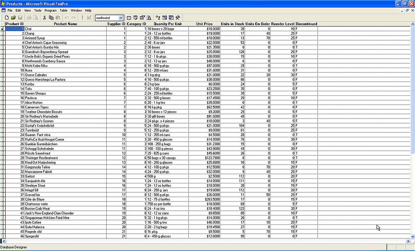Viewport: 415px width, 251px height.
Task: Click the vertical scrollbar down arrow
Action: click(413, 236)
